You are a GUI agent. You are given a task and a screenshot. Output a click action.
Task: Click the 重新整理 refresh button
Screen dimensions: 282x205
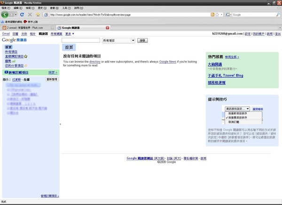click(x=52, y=79)
